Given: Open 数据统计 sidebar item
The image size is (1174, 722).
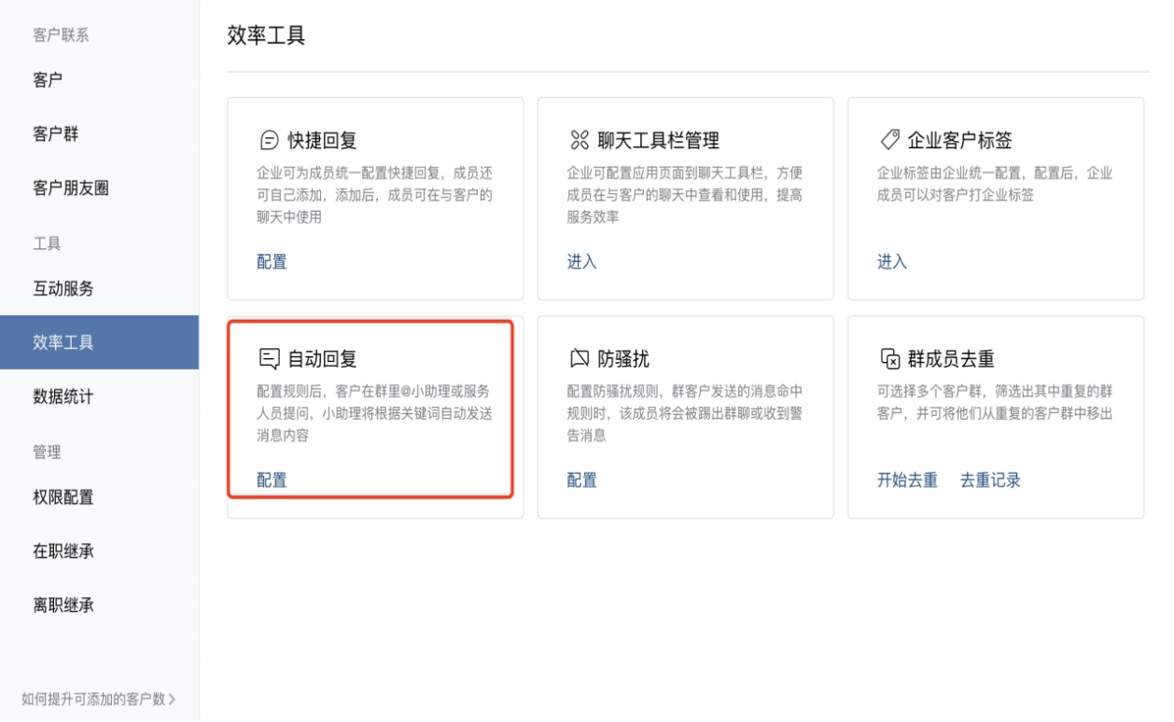Looking at the screenshot, I should pos(63,397).
